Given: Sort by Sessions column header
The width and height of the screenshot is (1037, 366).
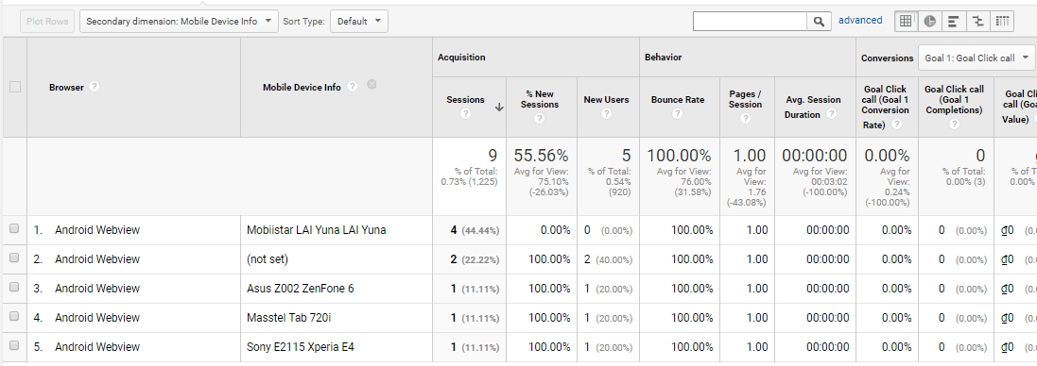Looking at the screenshot, I should coord(466,100).
